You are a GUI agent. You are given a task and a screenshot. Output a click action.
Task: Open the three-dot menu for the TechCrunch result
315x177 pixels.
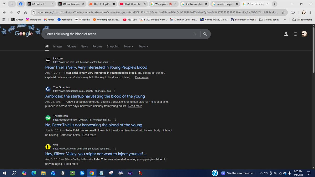click(115, 120)
